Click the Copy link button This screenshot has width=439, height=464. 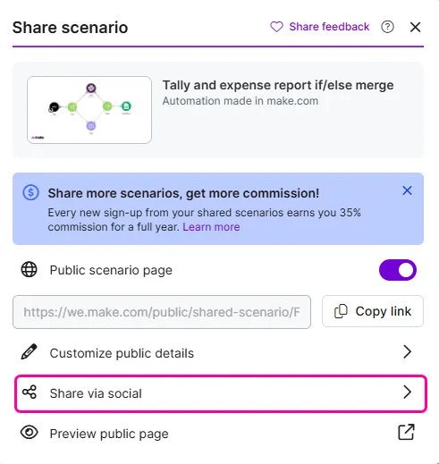pyautogui.click(x=373, y=311)
